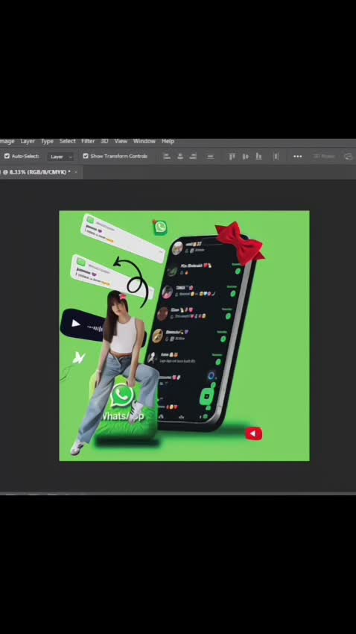Toggle the Auto-Select checkbox
This screenshot has width=356, height=634.
point(7,156)
